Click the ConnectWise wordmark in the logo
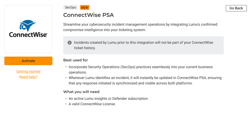Viewport: 251px width, 113px height. [x=28, y=35]
